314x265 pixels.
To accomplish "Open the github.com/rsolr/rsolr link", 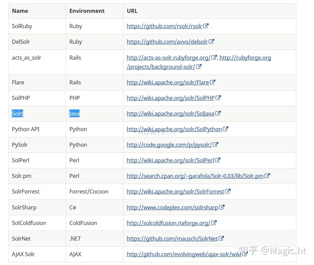I will click(x=164, y=26).
